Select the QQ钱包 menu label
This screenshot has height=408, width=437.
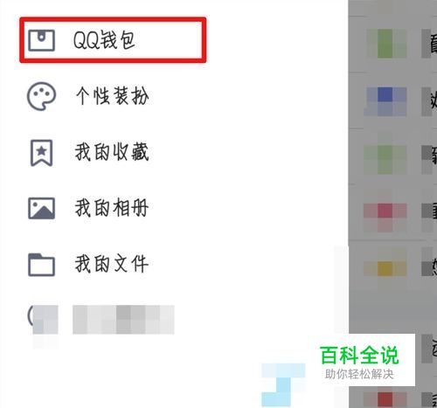click(104, 40)
